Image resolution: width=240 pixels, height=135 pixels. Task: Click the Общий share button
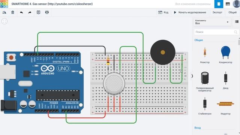click(232, 12)
